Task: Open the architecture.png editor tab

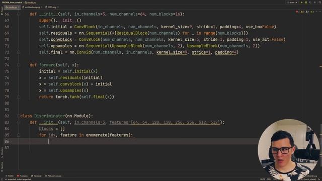Action: (x=32, y=7)
